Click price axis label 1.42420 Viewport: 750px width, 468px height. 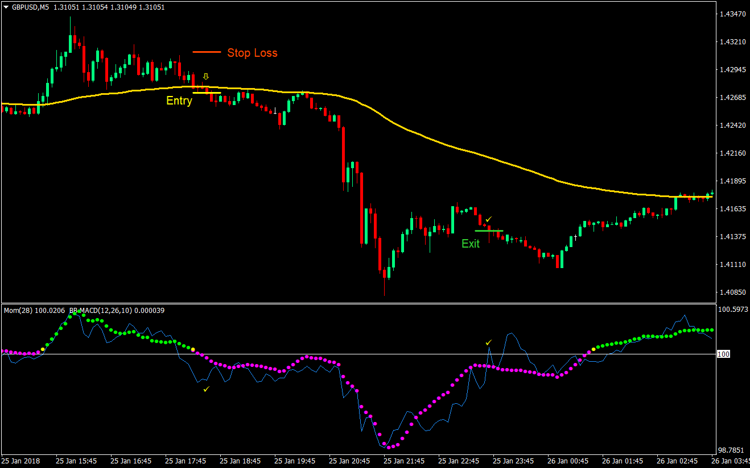732,126
